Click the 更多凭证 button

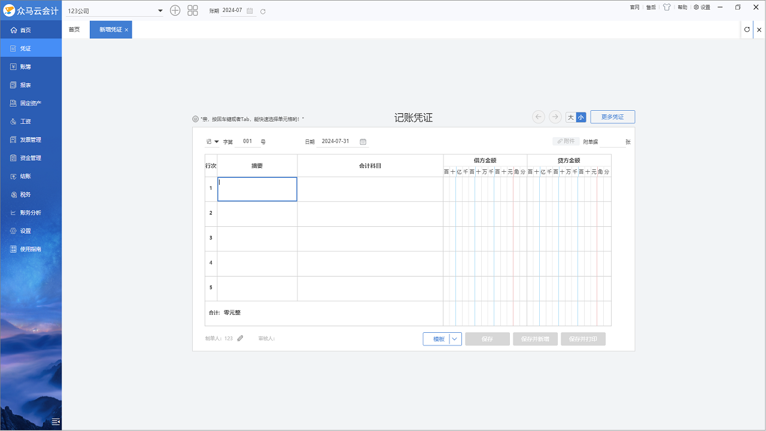[612, 117]
